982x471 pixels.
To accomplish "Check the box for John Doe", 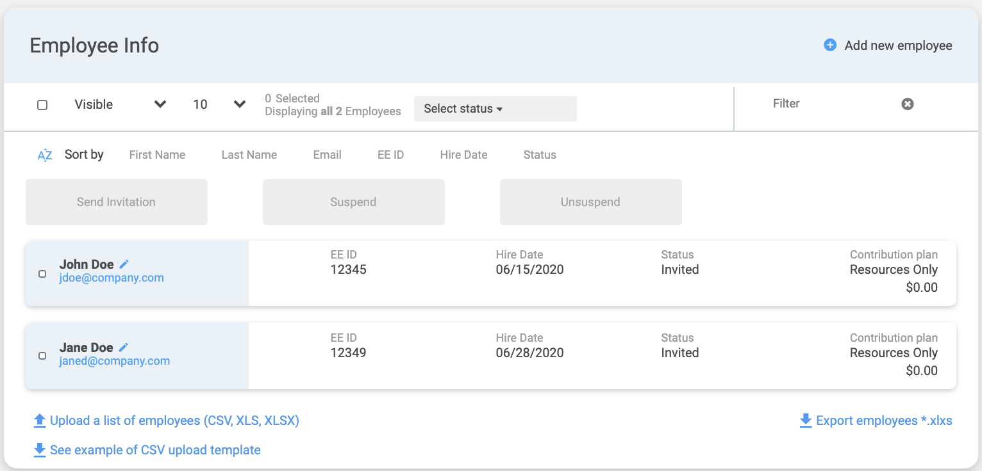I will click(42, 274).
